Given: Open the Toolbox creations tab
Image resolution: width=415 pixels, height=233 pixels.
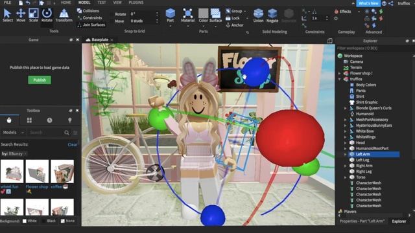Looking at the screenshot, I should coord(70,120).
